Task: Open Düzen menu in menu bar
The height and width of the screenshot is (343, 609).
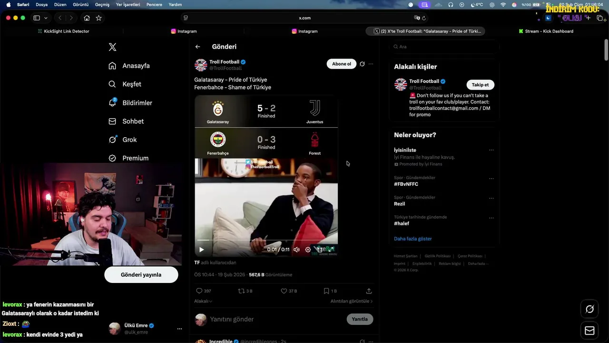Action: tap(60, 4)
